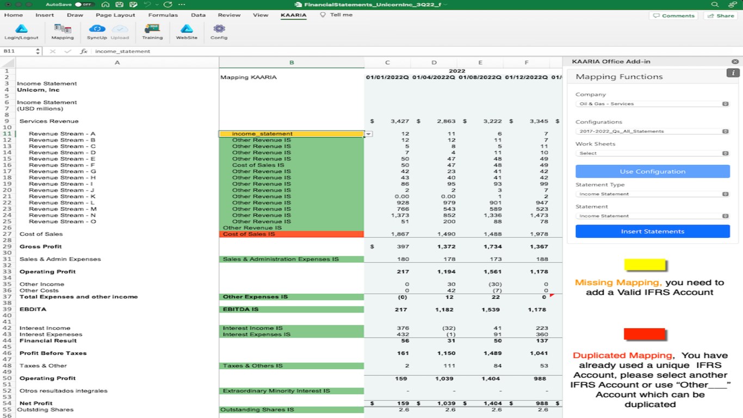Viewport: 743px width, 418px height.
Task: Switch to the Data tab
Action: click(x=198, y=15)
